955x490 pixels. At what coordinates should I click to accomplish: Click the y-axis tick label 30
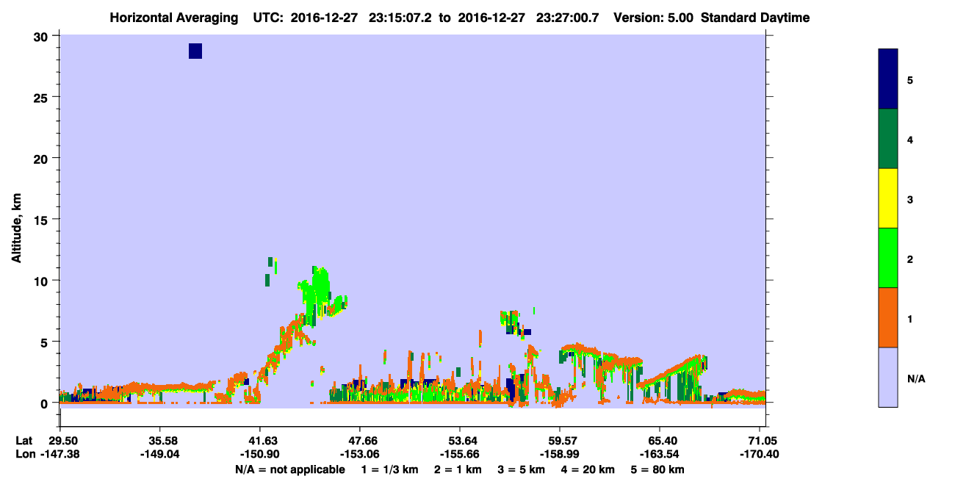43,36
